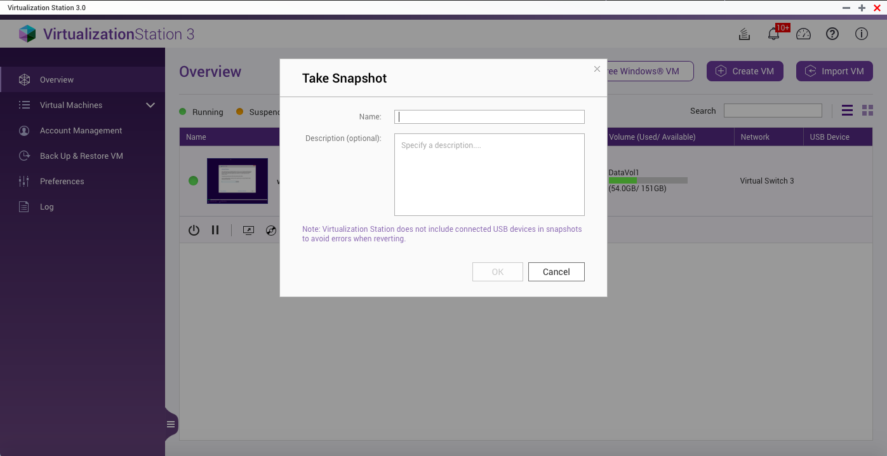Click the Account Management user icon
Image resolution: width=887 pixels, height=456 pixels.
pyautogui.click(x=24, y=130)
